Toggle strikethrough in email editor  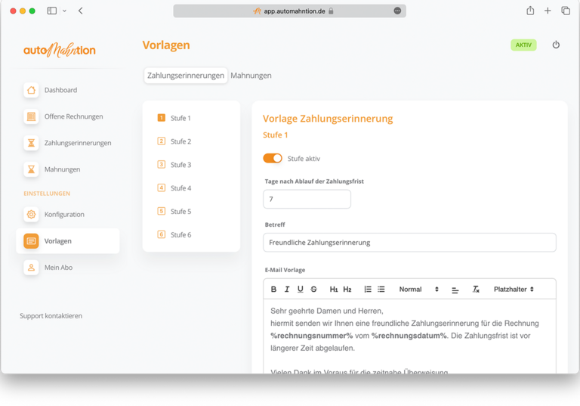[x=313, y=290]
